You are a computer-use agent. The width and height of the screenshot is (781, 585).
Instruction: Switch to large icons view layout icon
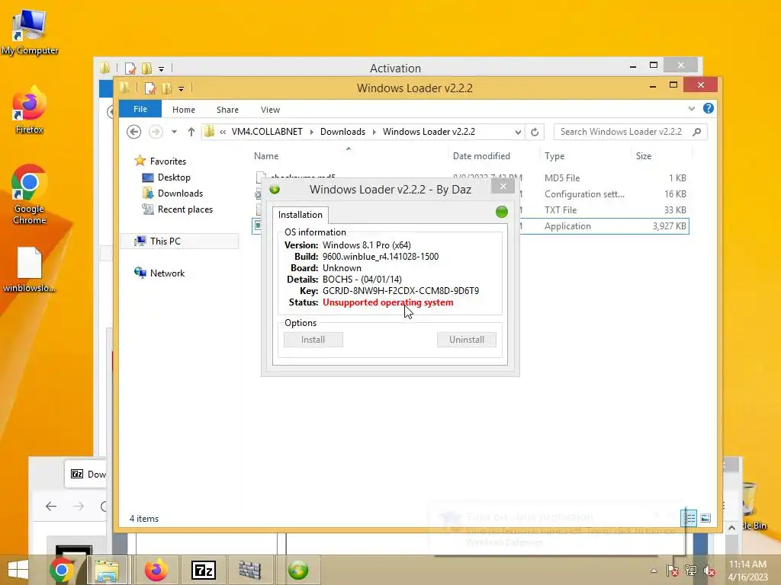tap(705, 518)
